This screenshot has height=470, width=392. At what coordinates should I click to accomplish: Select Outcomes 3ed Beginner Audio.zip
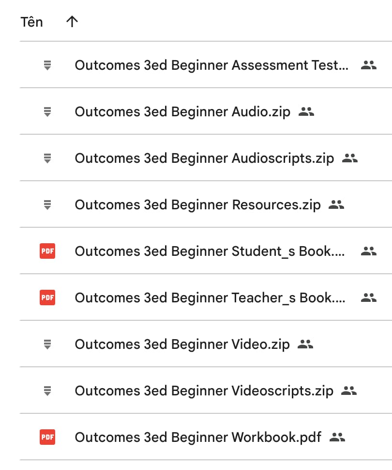click(182, 111)
